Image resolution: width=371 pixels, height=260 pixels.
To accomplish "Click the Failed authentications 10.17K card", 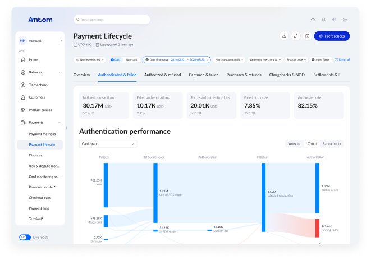I will coord(158,105).
